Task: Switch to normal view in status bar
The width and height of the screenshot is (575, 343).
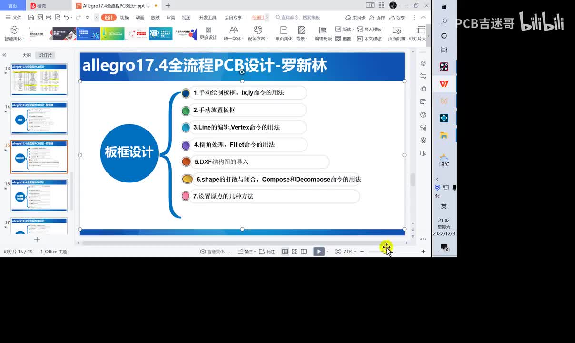Action: point(285,252)
